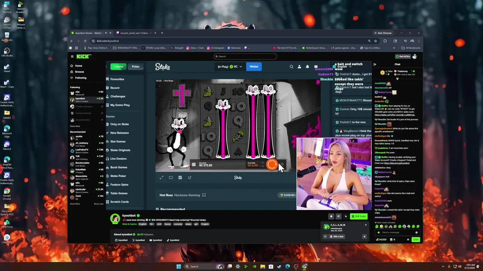Enter fullscreen mode for Hot Ross game
Screen dimensions: 483x271
162,178
